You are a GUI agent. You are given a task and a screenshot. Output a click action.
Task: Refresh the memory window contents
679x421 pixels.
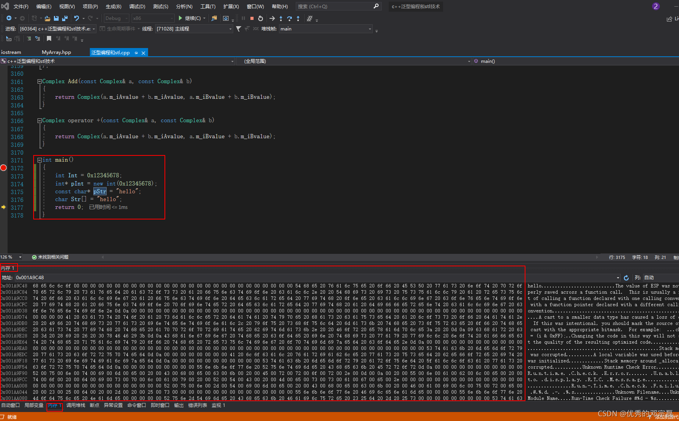626,278
